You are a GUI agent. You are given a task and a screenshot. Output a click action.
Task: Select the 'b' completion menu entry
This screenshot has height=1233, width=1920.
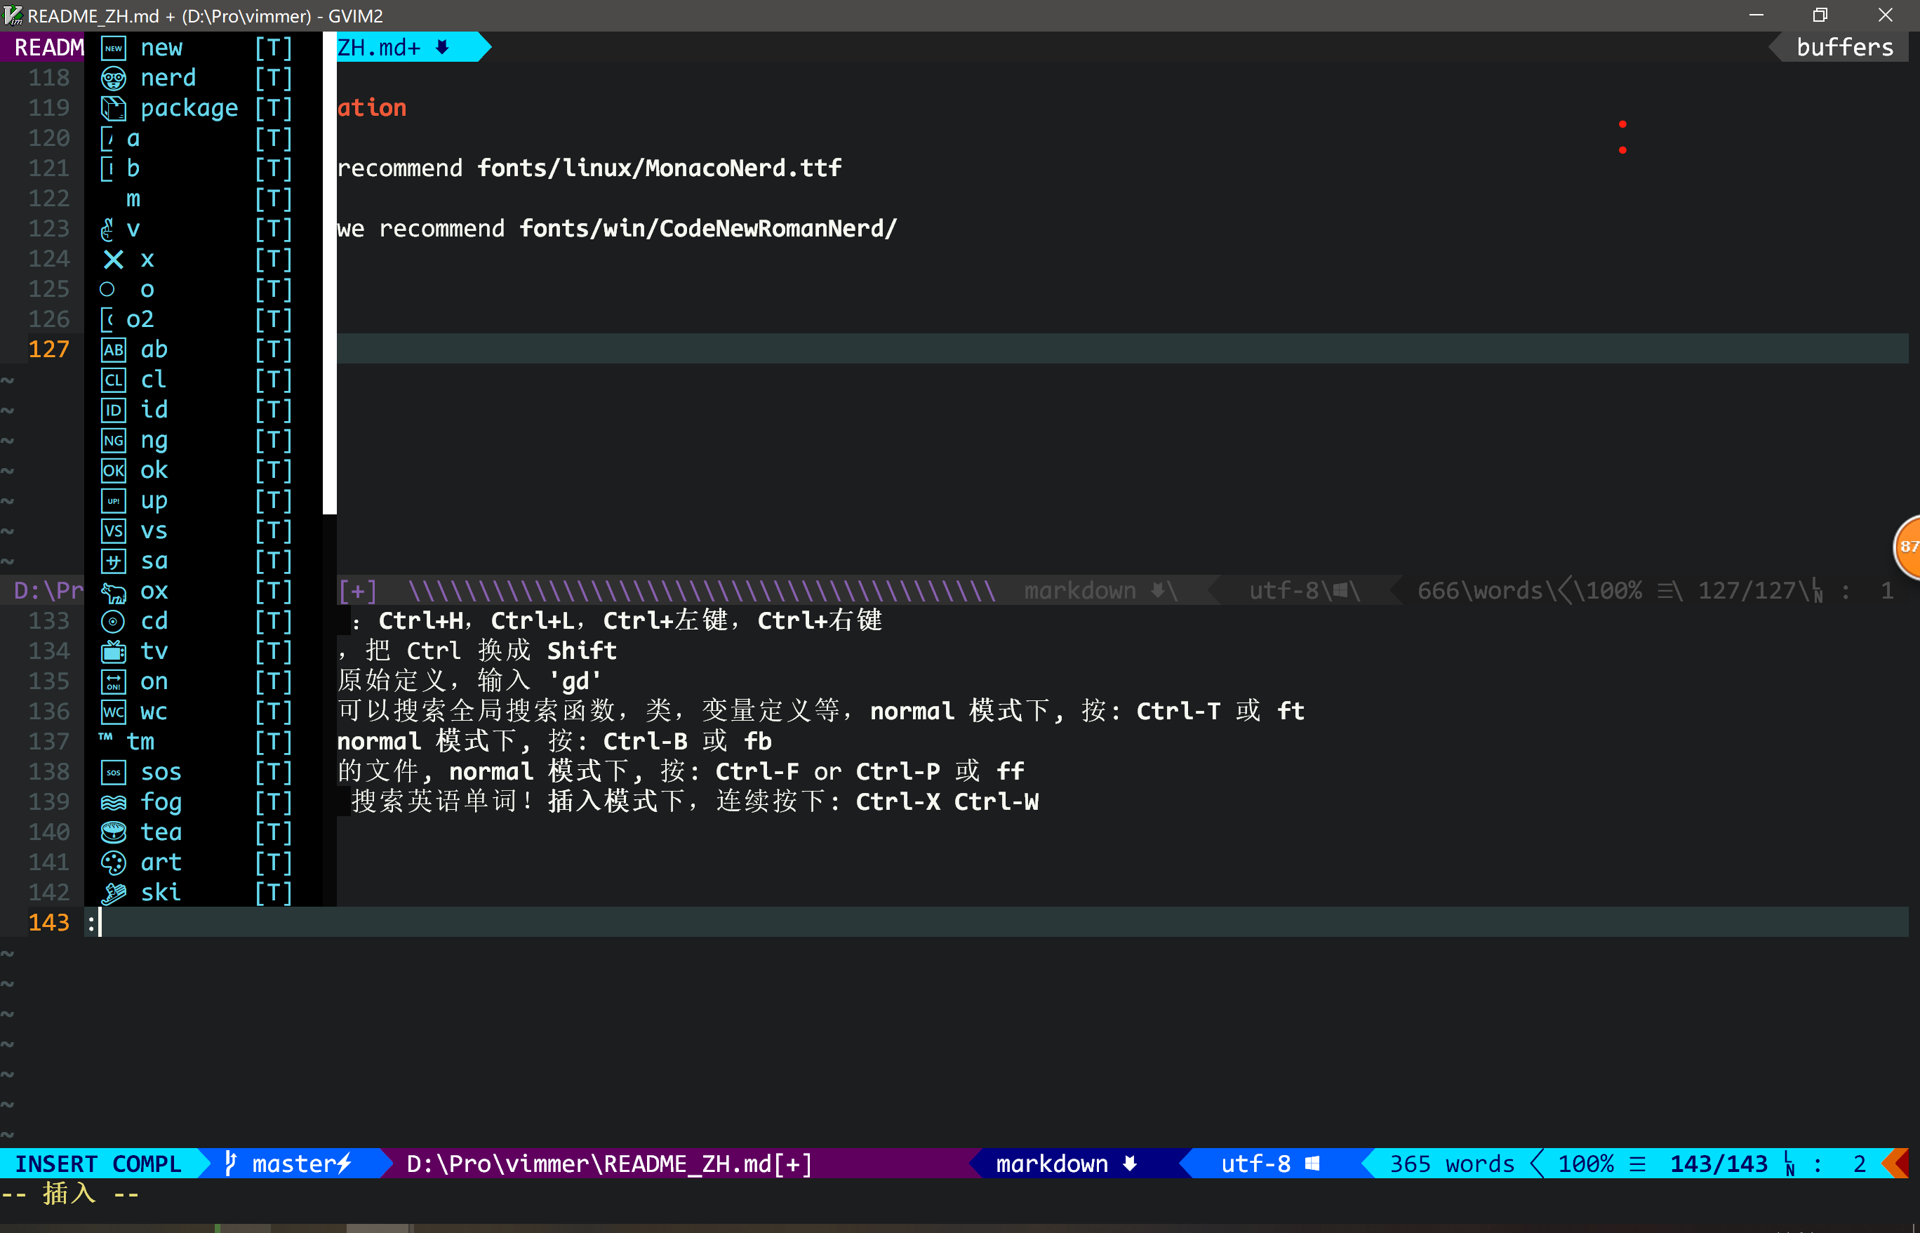(204, 169)
